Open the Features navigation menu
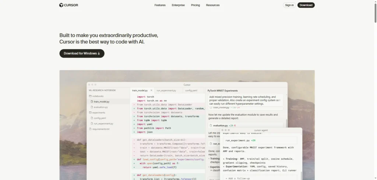Image resolution: width=377 pixels, height=180 pixels. (x=160, y=5)
